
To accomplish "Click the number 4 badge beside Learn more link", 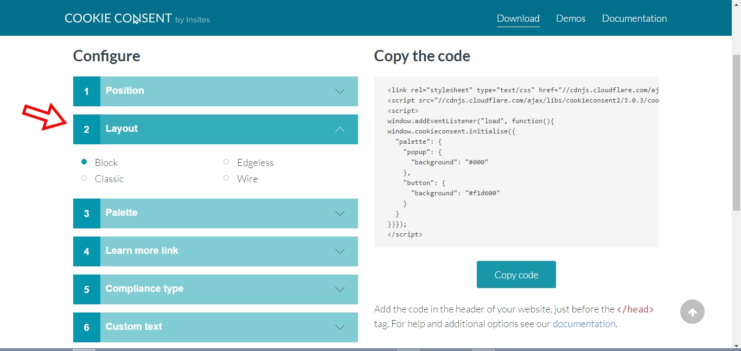I will click(x=87, y=252).
